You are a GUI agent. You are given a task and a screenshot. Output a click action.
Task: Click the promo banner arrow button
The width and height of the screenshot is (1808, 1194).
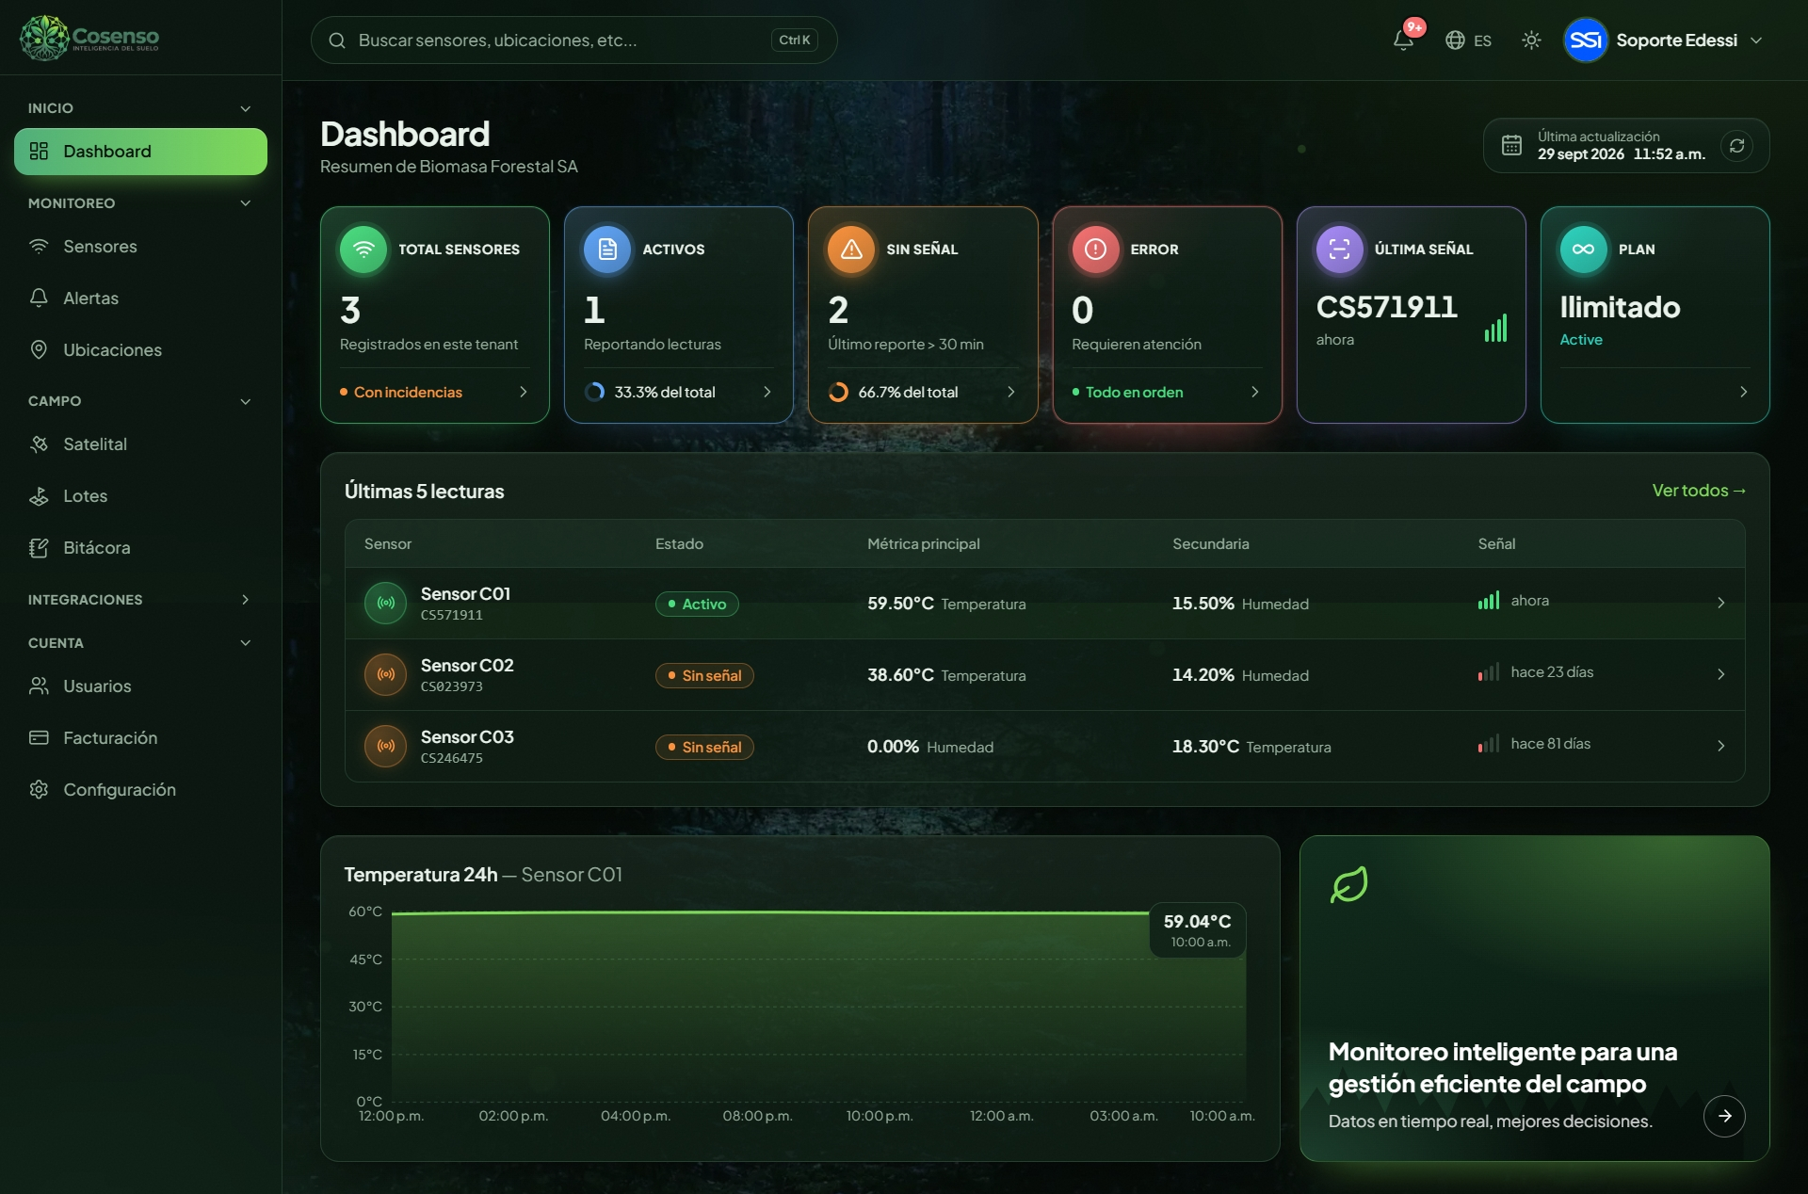click(x=1724, y=1117)
